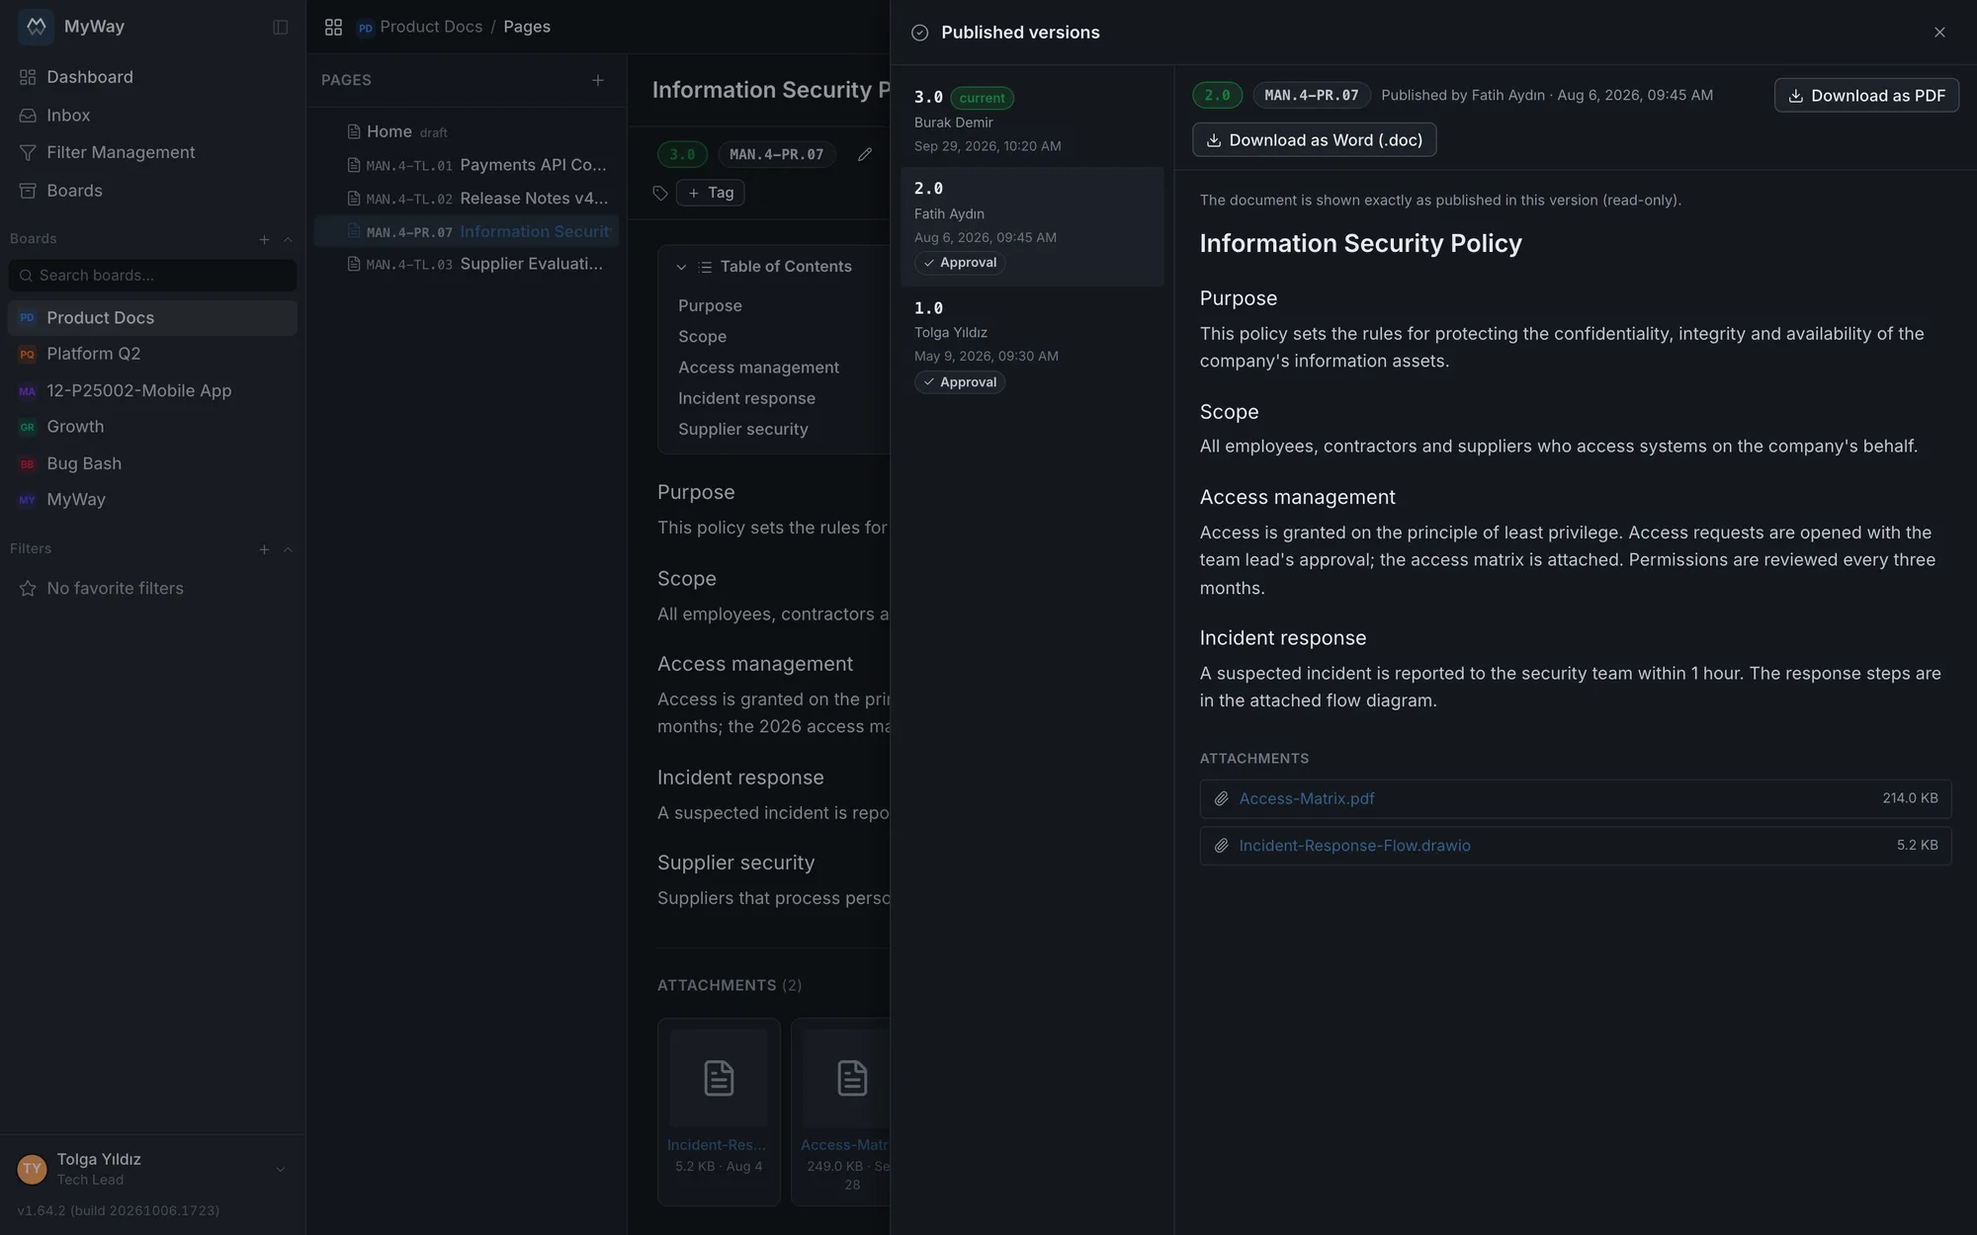
Task: Collapse the Table of Contents
Action: (x=681, y=267)
